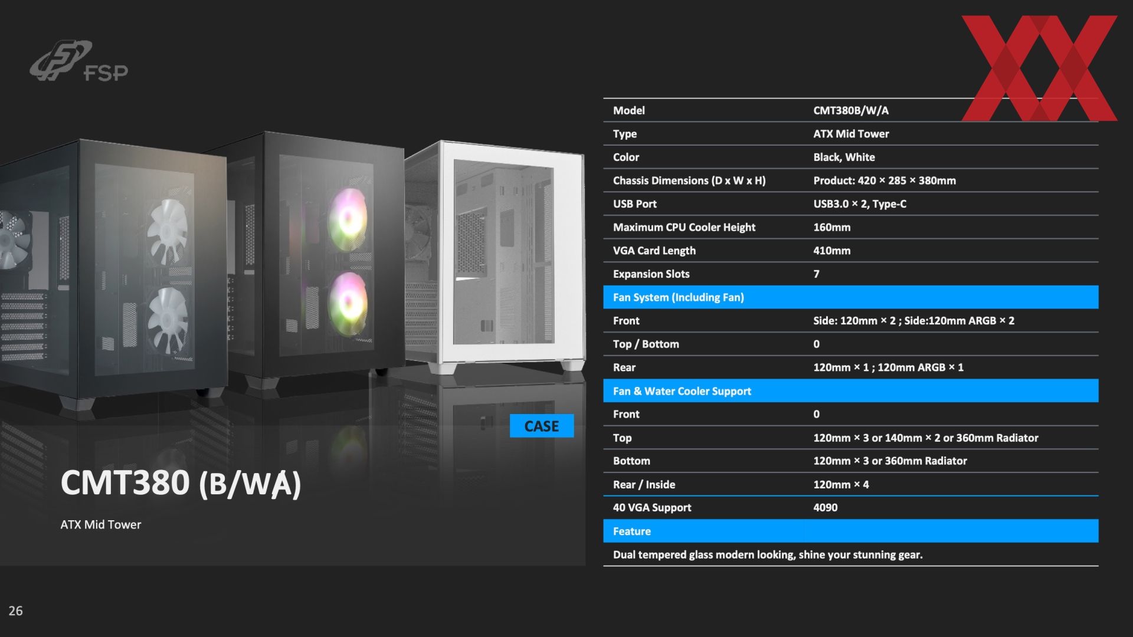1133x637 pixels.
Task: Click Maximum CPU Cooler Height label
Action: 684,227
